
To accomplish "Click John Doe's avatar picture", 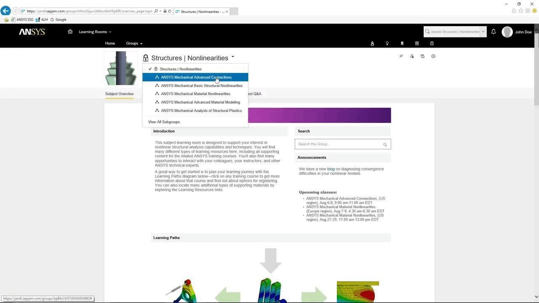I will click(507, 32).
